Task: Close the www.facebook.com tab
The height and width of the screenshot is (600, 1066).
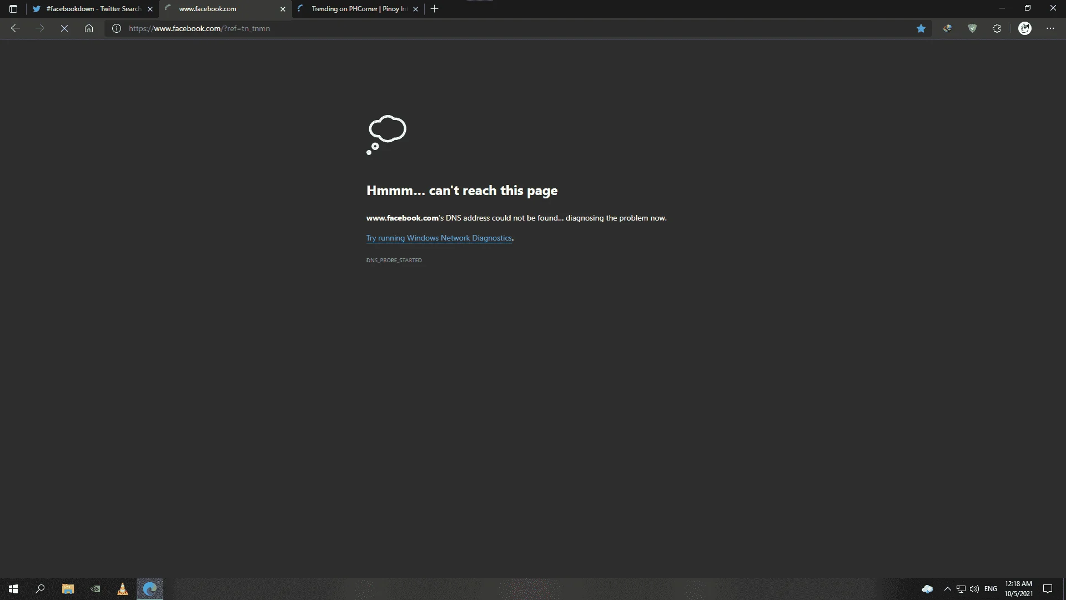Action: pyautogui.click(x=283, y=9)
